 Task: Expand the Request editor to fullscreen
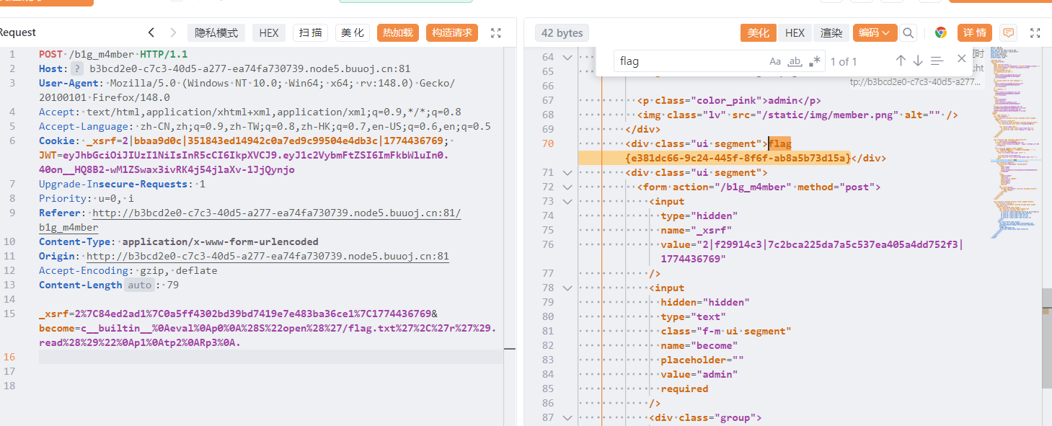pos(495,32)
